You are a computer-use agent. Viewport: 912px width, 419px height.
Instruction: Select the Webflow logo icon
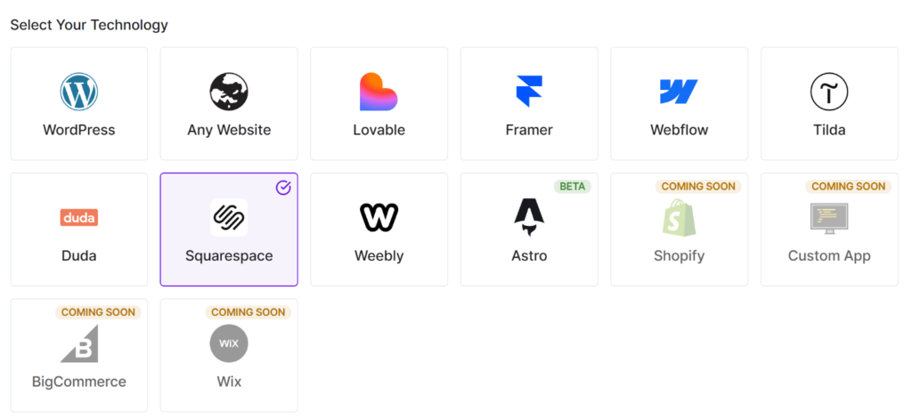[x=679, y=92]
